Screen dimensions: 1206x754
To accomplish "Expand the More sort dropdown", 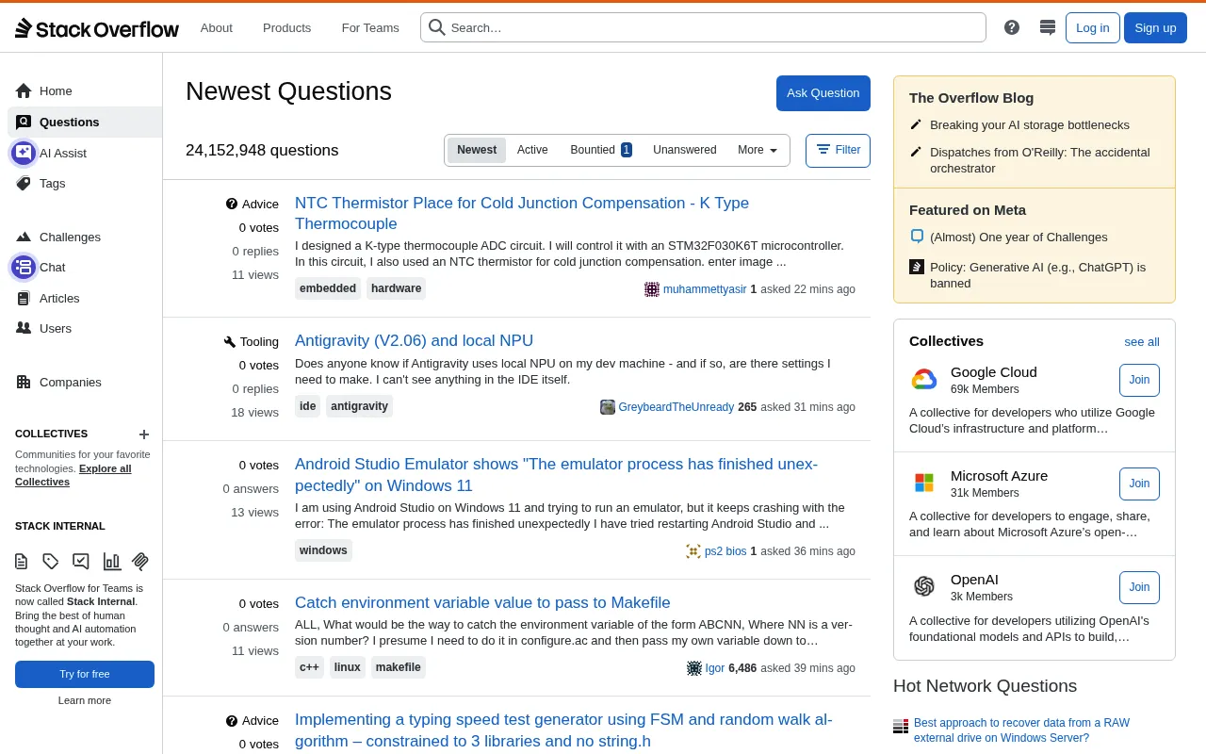I will click(758, 150).
